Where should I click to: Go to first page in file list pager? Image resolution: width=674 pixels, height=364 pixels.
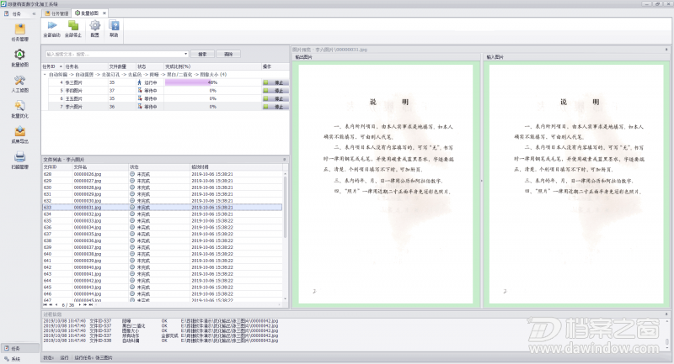[x=45, y=305]
